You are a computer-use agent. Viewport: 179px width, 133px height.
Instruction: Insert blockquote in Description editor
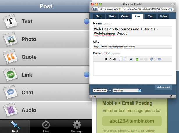[x=131, y=59]
